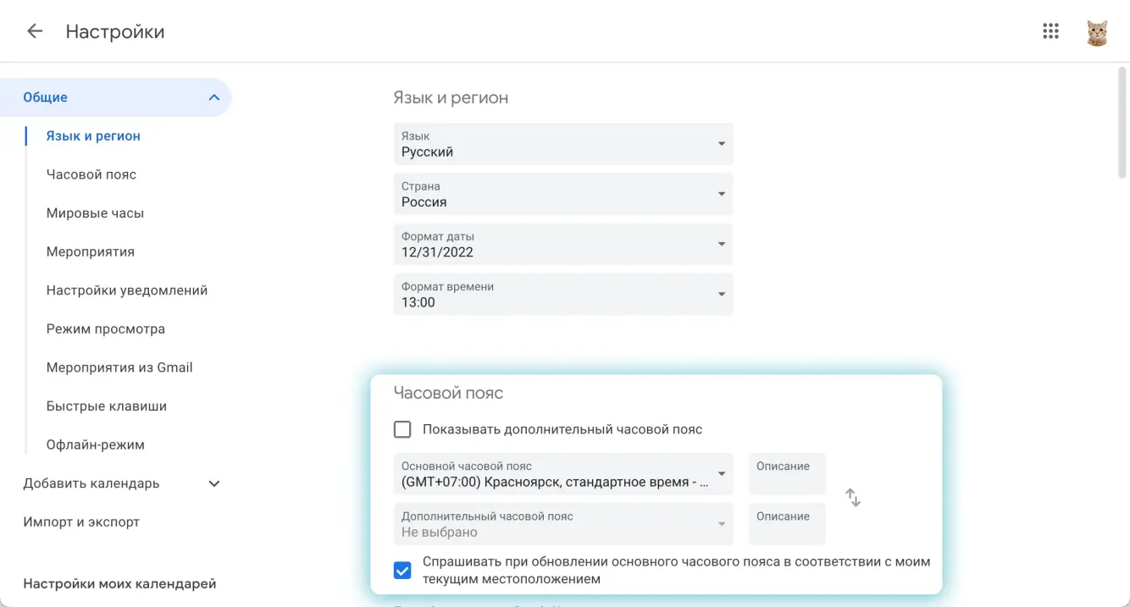Click the swap time zones arrows icon
Viewport: 1130px width, 607px height.
pyautogui.click(x=853, y=498)
